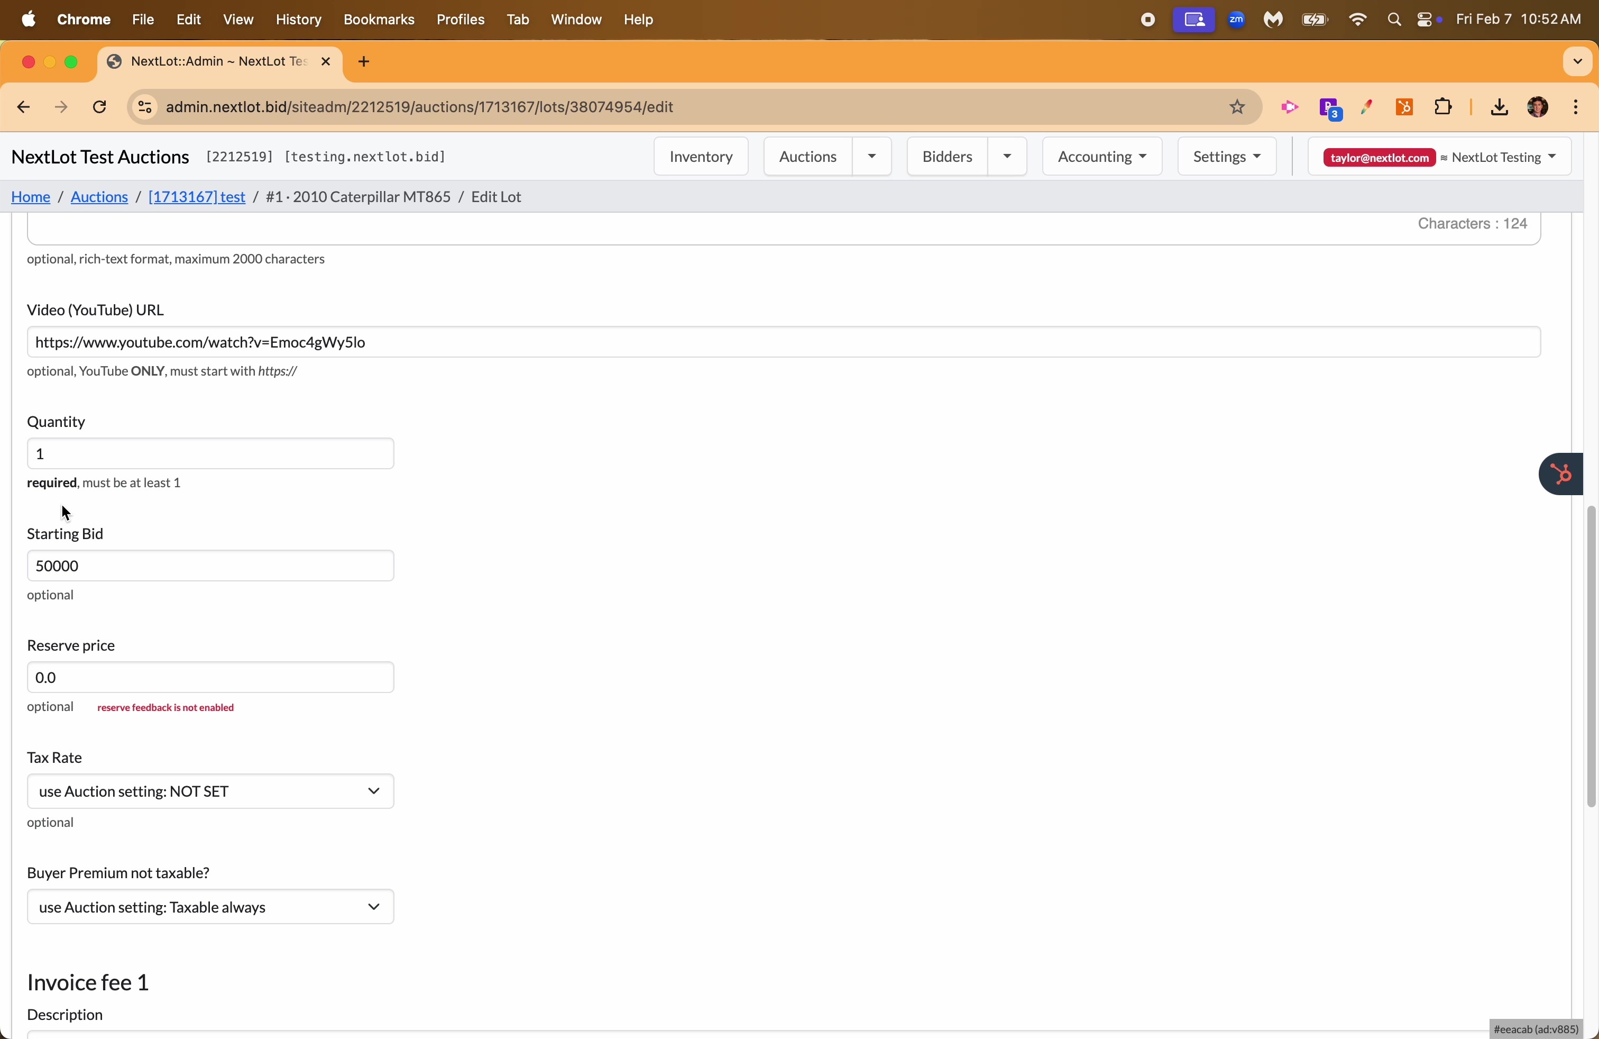Expand the Tax Rate dropdown
This screenshot has width=1599, height=1039.
pyautogui.click(x=210, y=792)
